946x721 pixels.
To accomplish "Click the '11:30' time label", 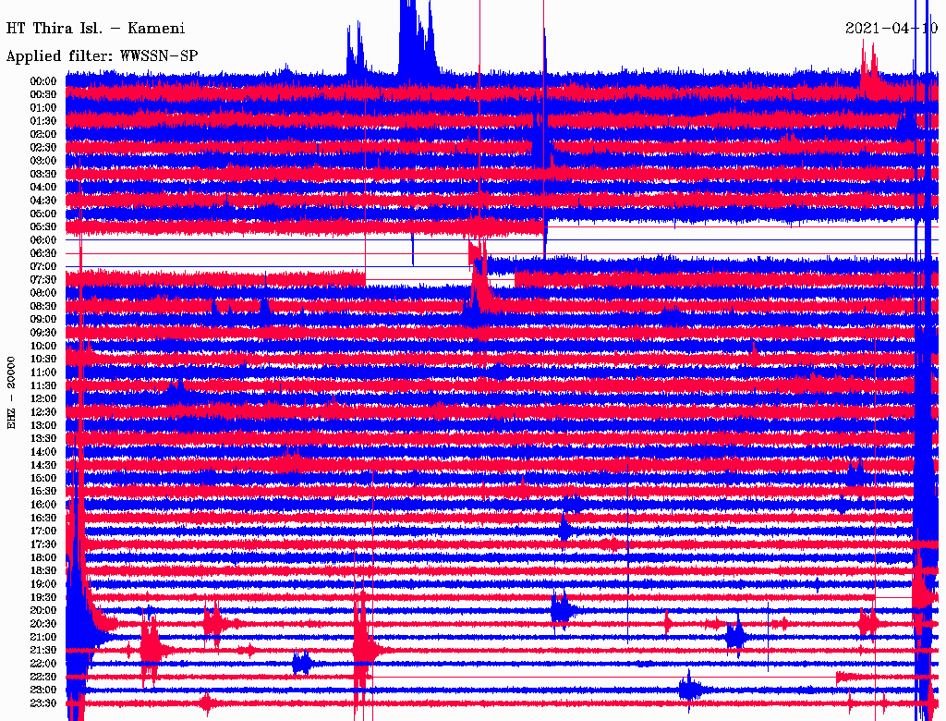I will pyautogui.click(x=43, y=385).
